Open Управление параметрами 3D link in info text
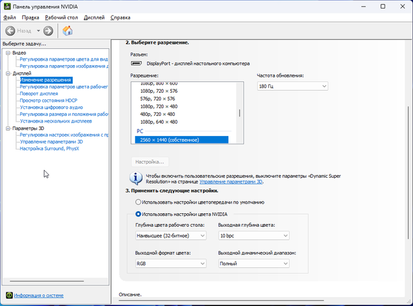Viewport: 413px width, 306px height. (231, 182)
